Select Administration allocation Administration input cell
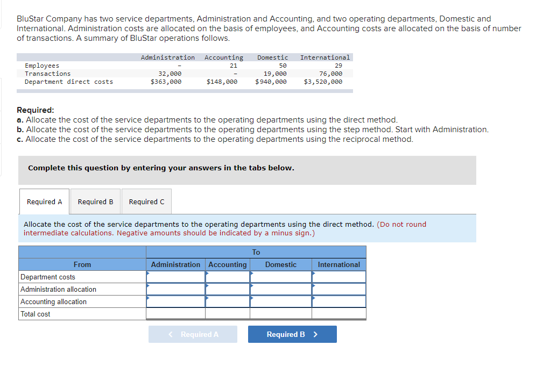This screenshot has height=374, width=543. click(175, 289)
